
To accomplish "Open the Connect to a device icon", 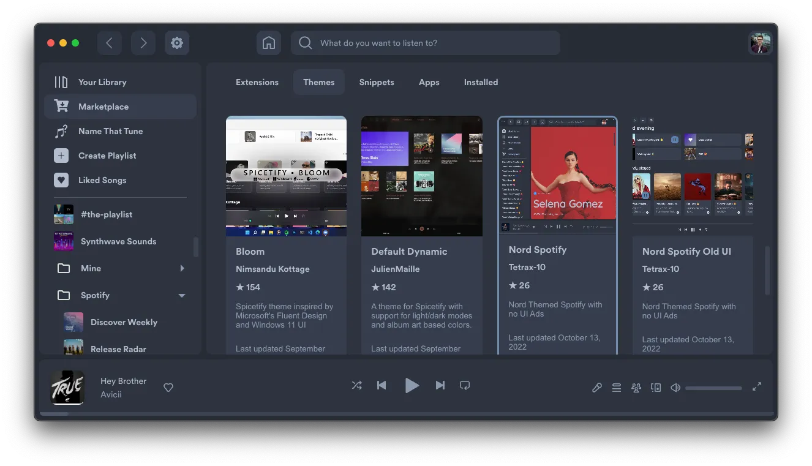I will [x=656, y=387].
